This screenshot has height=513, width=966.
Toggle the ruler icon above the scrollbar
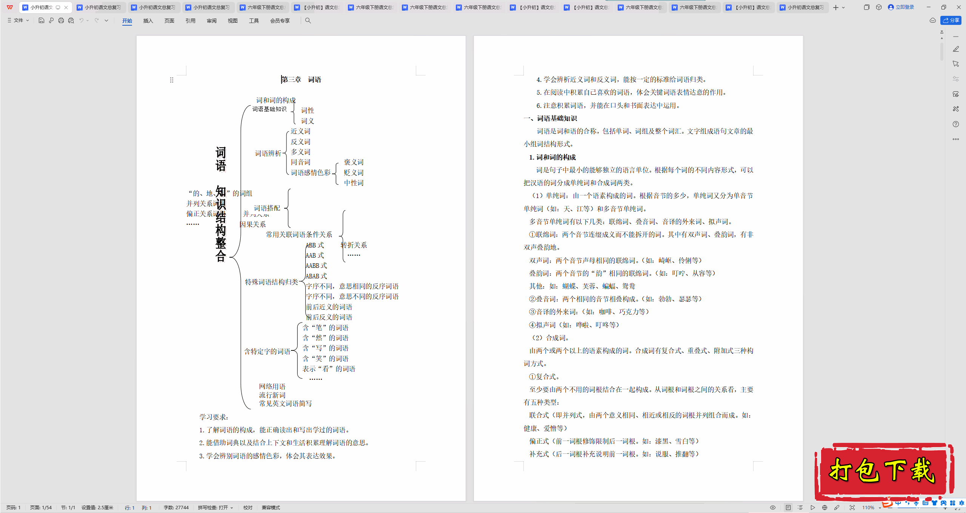click(942, 32)
